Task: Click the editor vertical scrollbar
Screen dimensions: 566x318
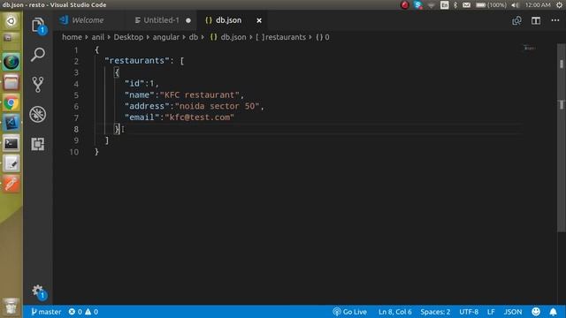Action: 562,137
